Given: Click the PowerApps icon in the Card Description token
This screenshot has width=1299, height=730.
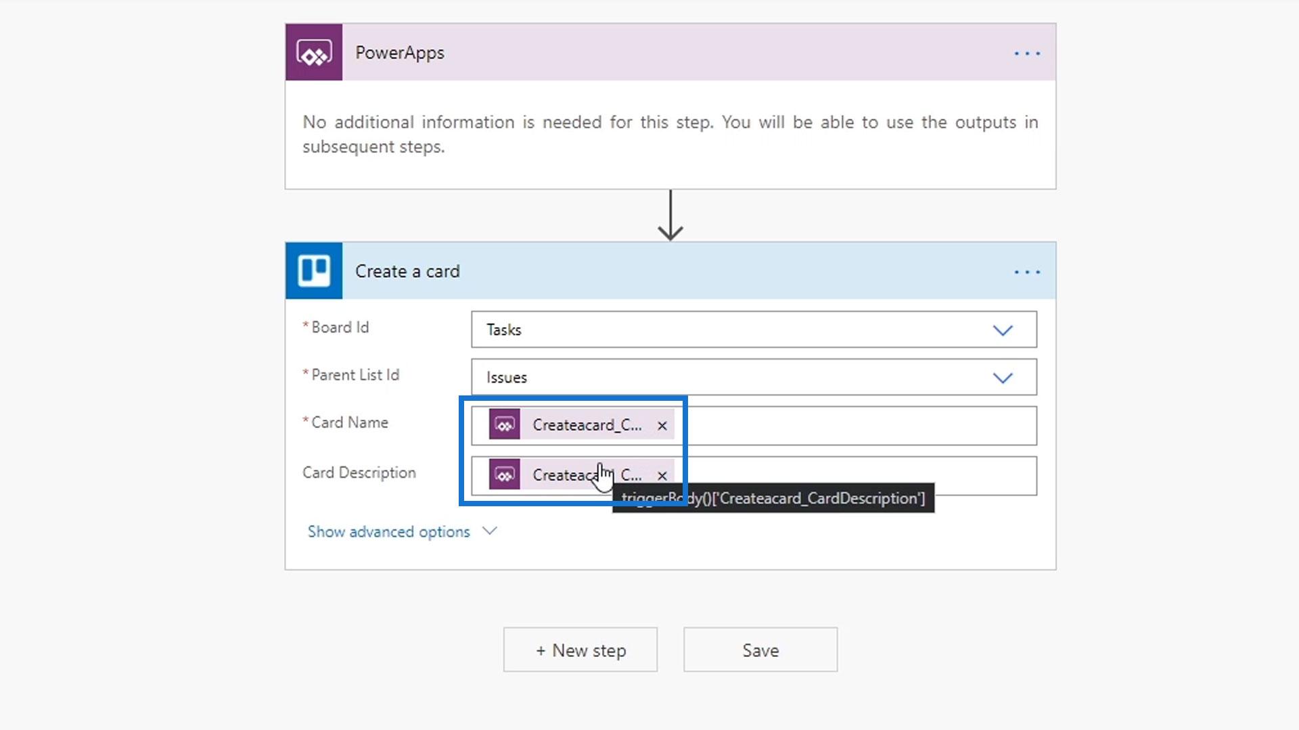Looking at the screenshot, I should click(505, 474).
